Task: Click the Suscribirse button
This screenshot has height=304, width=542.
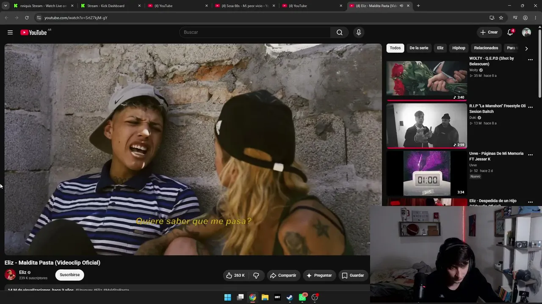Action: pyautogui.click(x=70, y=275)
